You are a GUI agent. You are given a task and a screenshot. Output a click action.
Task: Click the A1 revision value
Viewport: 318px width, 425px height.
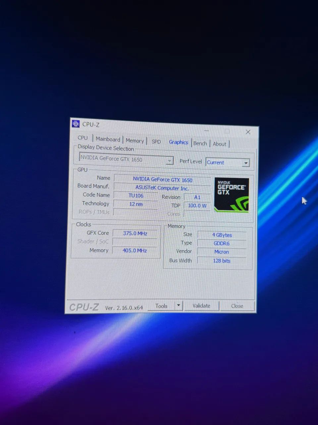[197, 197]
